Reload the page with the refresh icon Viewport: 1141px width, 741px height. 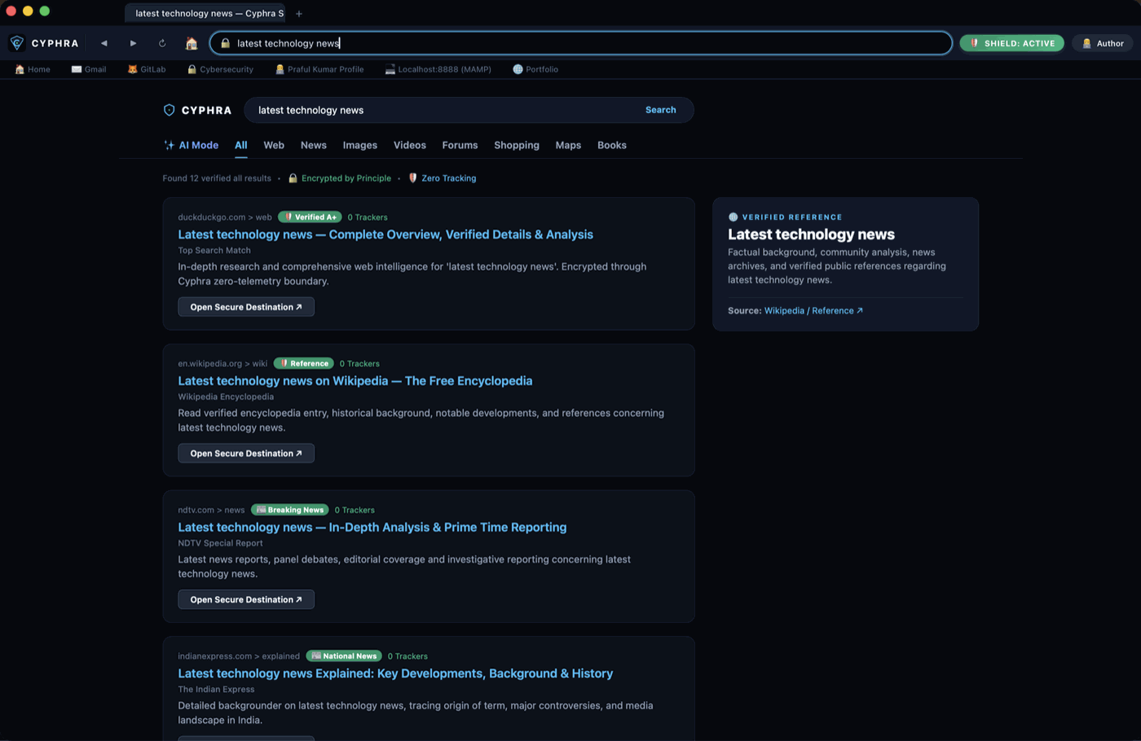pos(162,43)
